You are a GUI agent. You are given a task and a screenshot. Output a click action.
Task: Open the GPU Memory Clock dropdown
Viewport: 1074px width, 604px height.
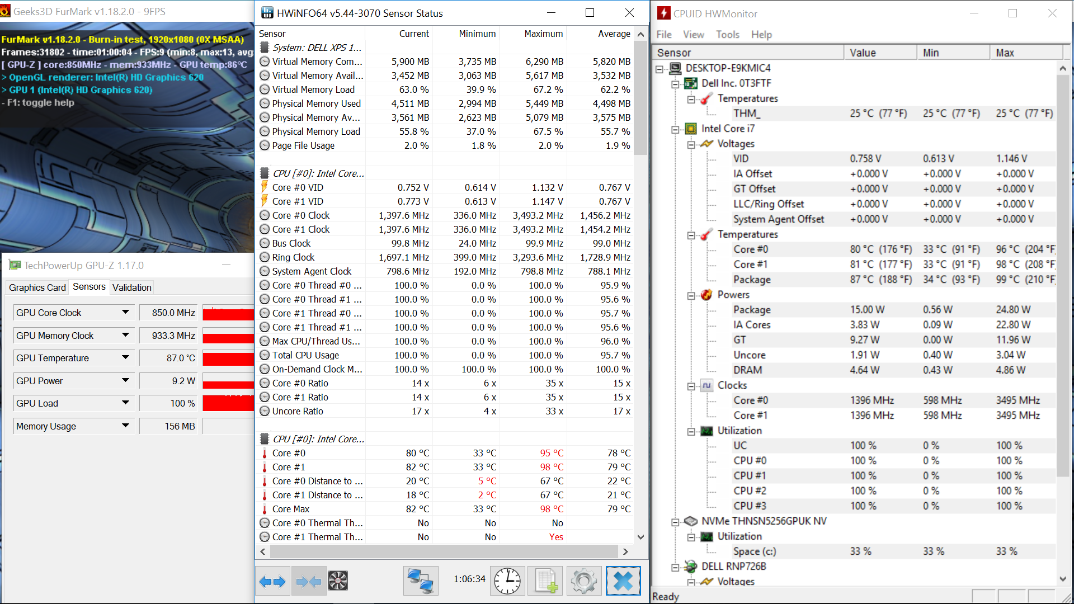[x=125, y=336]
